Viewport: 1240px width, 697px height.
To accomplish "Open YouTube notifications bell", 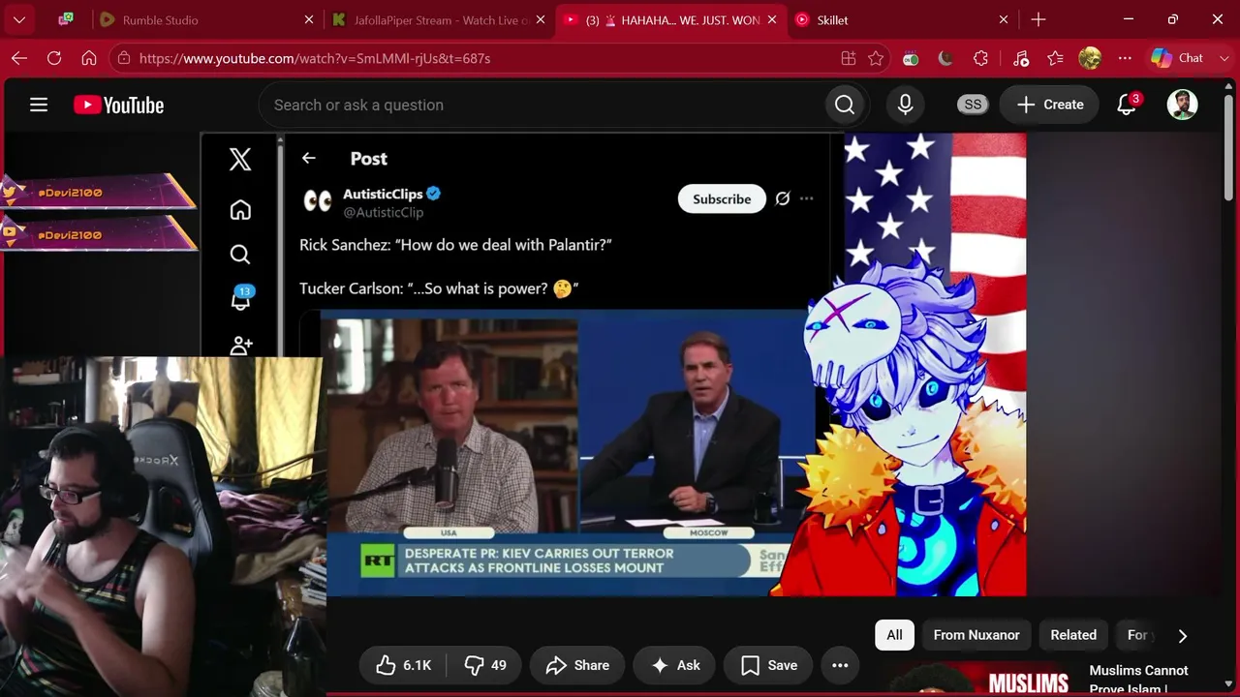I will point(1127,105).
